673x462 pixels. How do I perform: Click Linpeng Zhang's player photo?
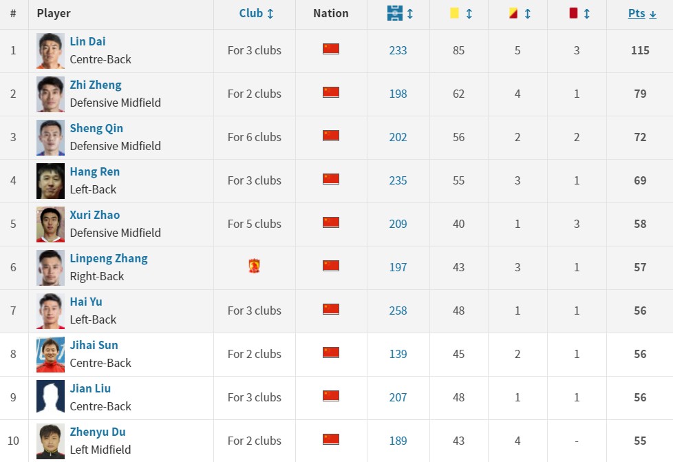coord(50,267)
